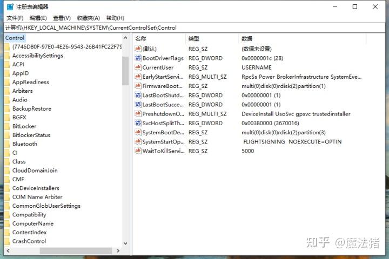Select the BitlockerStatus key
The height and width of the screenshot is (259, 389).
[31, 135]
